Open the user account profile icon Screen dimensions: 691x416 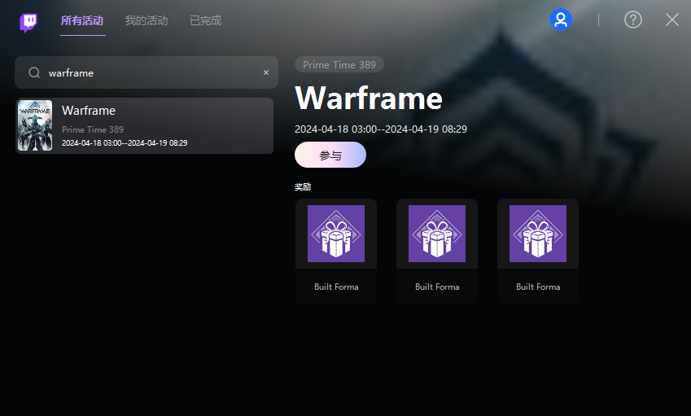(x=561, y=20)
